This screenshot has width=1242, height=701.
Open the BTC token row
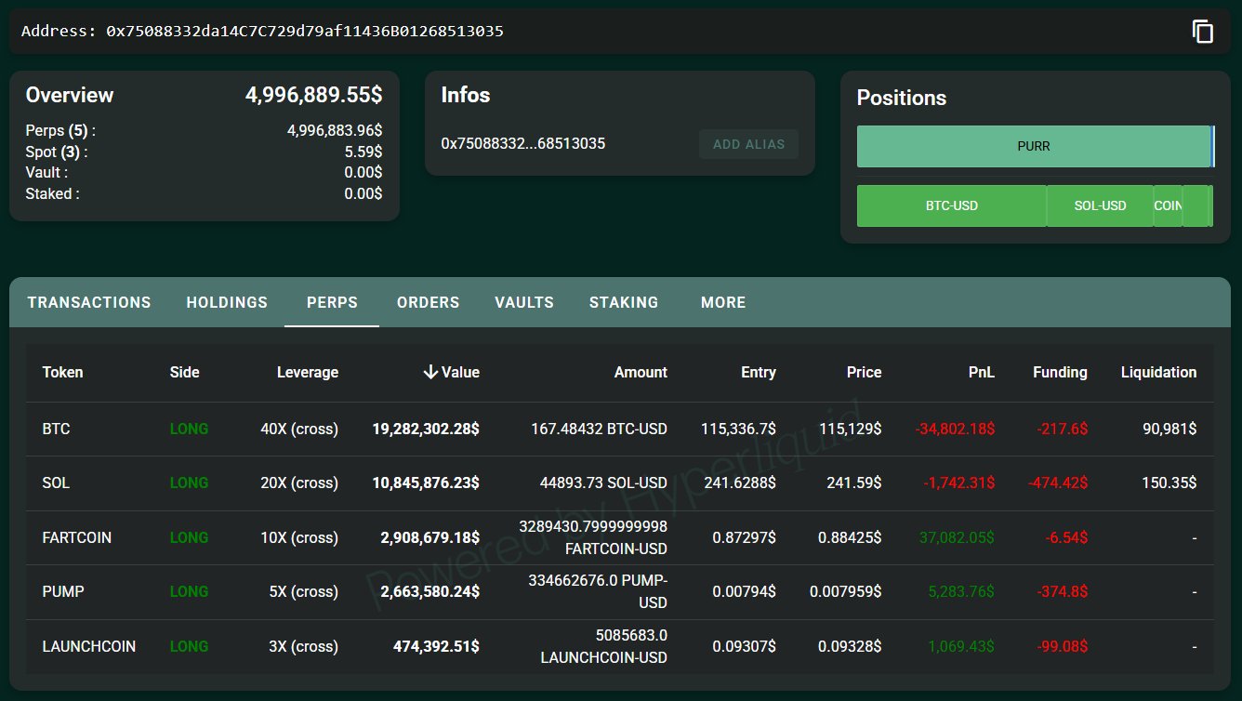(56, 430)
